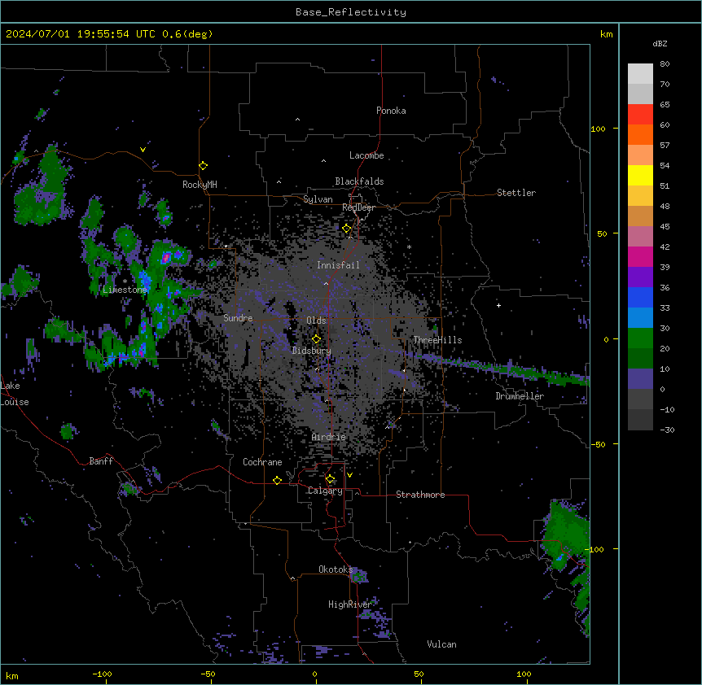Click the km label at top right
The image size is (702, 685).
(606, 34)
